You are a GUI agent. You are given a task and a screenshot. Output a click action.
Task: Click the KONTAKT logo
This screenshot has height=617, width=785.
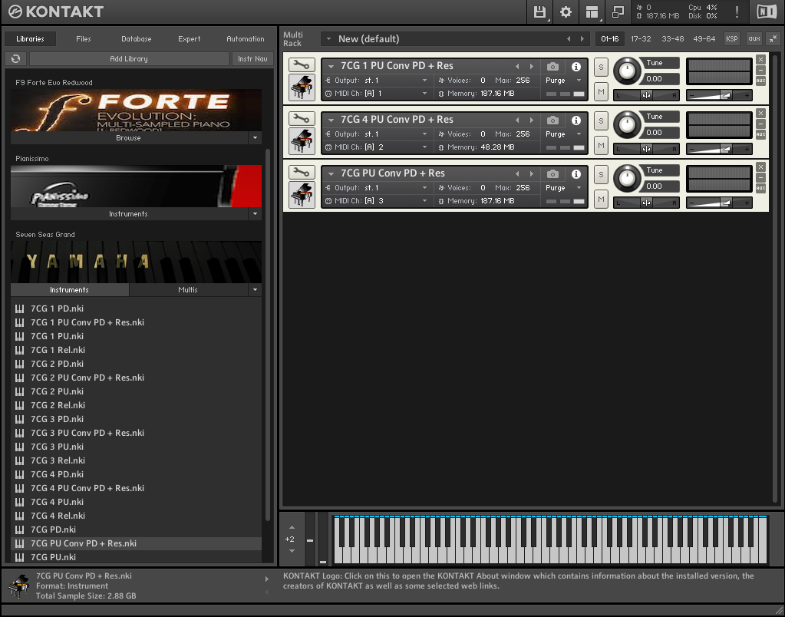point(56,12)
